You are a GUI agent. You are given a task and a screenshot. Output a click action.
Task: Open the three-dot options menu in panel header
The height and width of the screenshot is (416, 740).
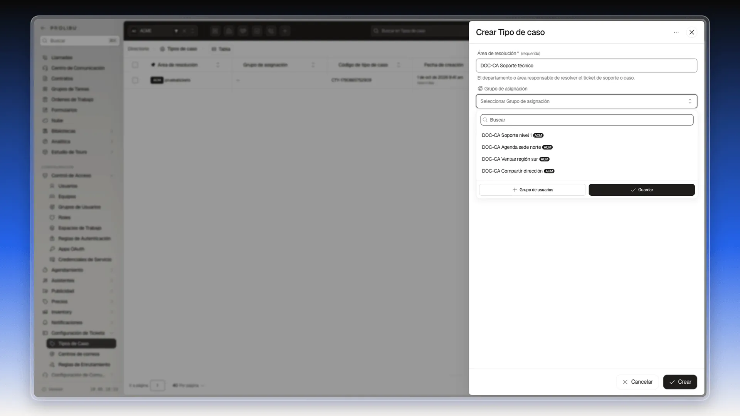tap(676, 32)
